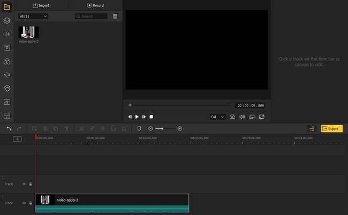This screenshot has width=348, height=215.
Task: Click the Keyframe diamond icon
Action: click(103, 128)
